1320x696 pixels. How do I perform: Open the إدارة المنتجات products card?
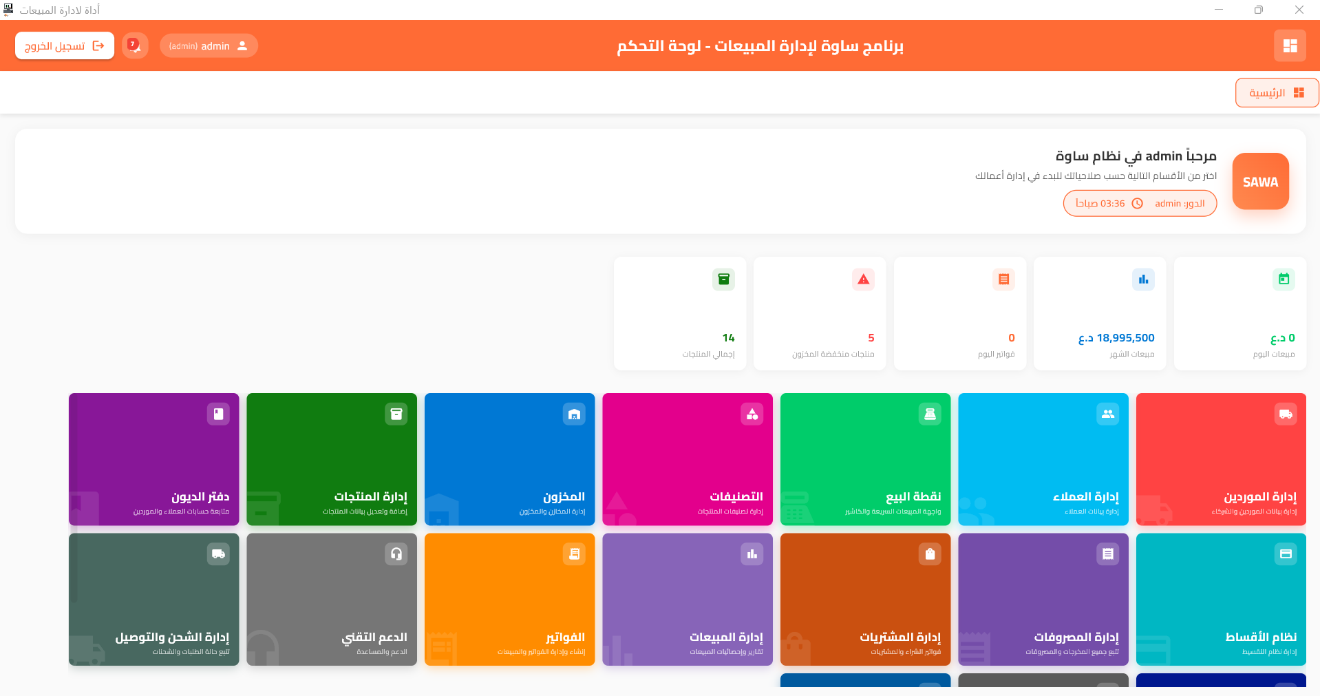pyautogui.click(x=332, y=459)
